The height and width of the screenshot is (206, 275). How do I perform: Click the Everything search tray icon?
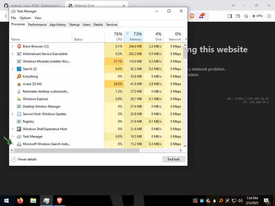pyautogui.click(x=221, y=201)
